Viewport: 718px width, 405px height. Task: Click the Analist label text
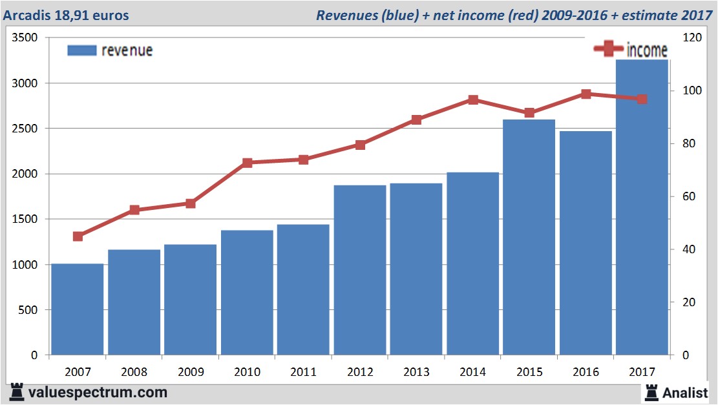pos(685,392)
